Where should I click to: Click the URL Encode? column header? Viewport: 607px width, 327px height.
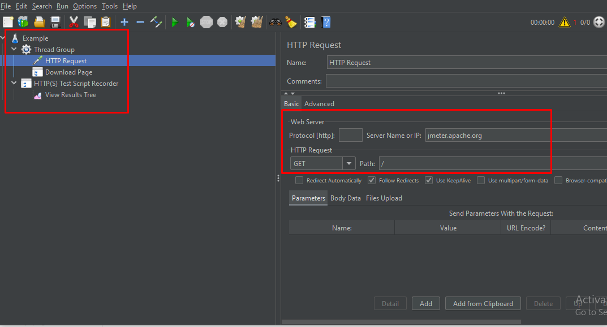coord(526,228)
